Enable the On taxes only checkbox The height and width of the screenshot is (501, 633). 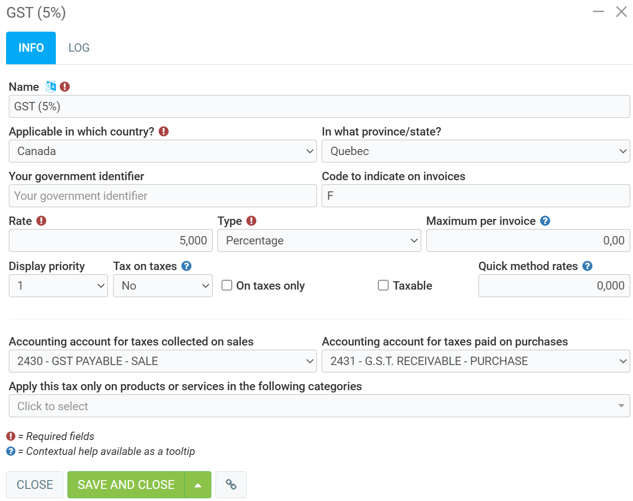(227, 285)
